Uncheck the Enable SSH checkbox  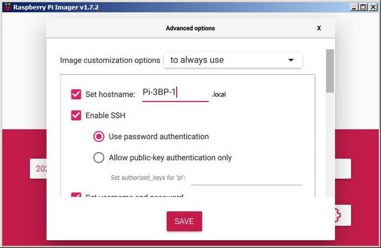click(x=76, y=115)
